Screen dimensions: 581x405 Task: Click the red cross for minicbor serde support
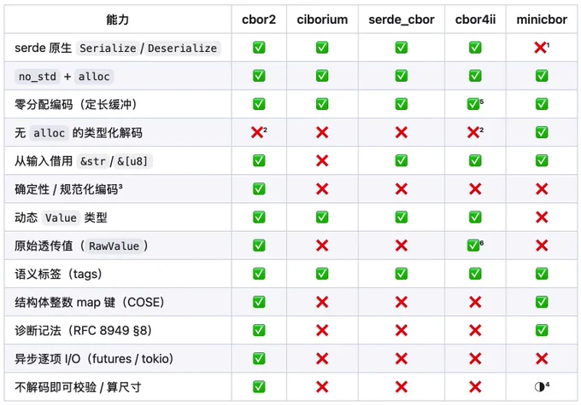click(x=540, y=48)
